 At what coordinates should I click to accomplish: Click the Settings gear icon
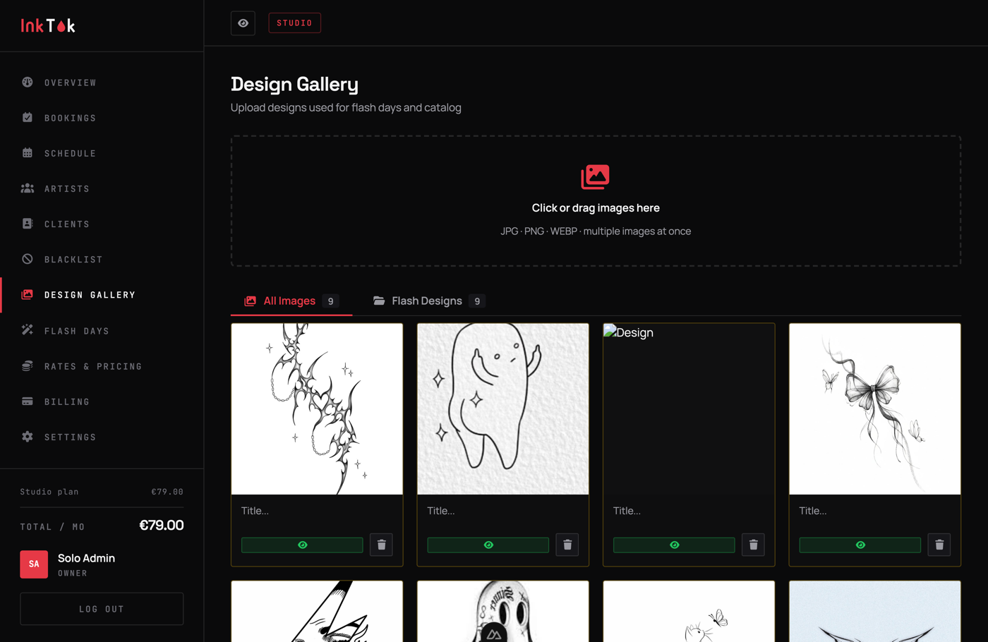pyautogui.click(x=28, y=437)
